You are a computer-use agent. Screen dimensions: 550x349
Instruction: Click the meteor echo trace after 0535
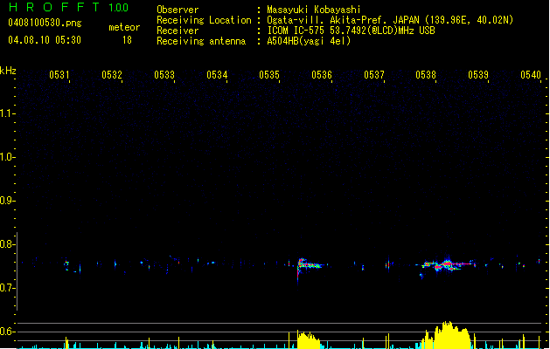[310, 265]
